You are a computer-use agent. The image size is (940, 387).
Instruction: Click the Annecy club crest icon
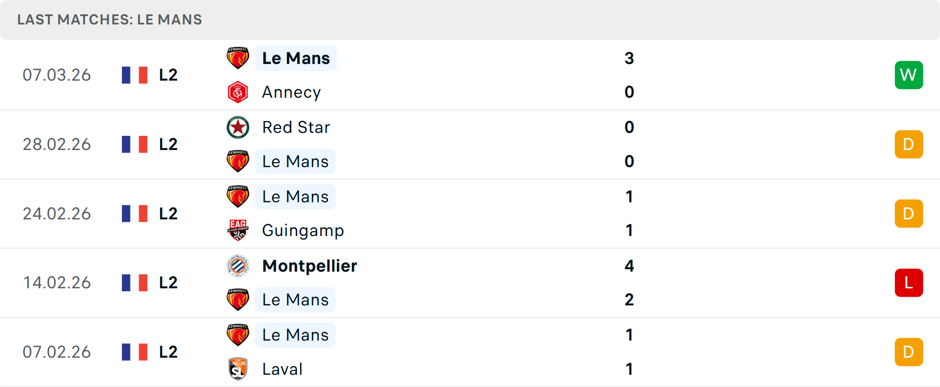click(x=238, y=92)
